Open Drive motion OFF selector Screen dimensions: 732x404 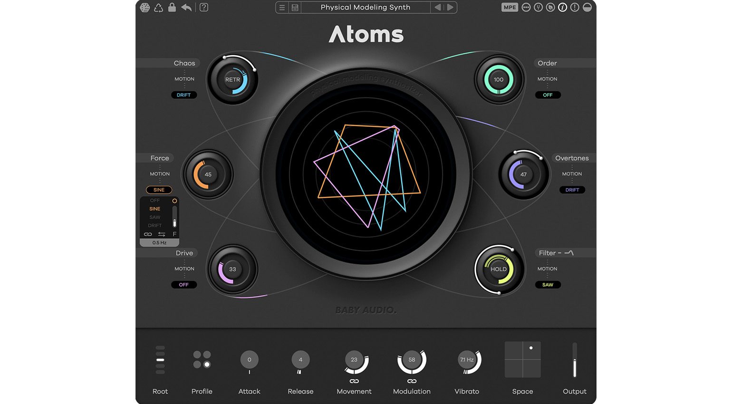[184, 285]
